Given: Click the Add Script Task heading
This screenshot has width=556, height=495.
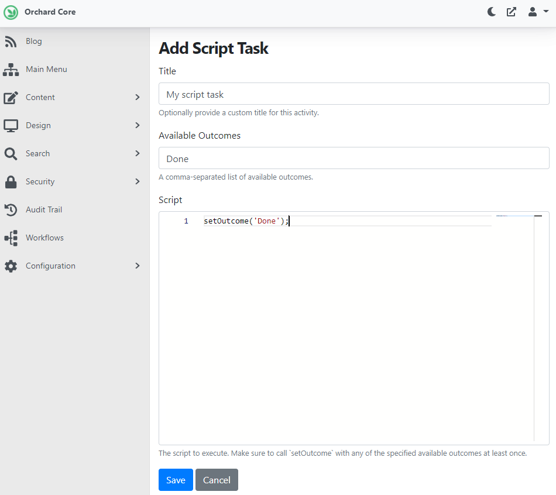Looking at the screenshot, I should [214, 48].
